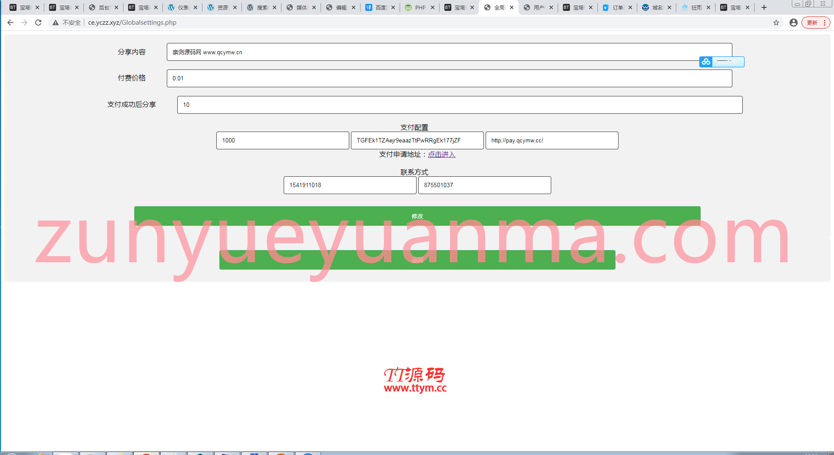Click the green 返回 button
834x455 pixels.
point(417,260)
